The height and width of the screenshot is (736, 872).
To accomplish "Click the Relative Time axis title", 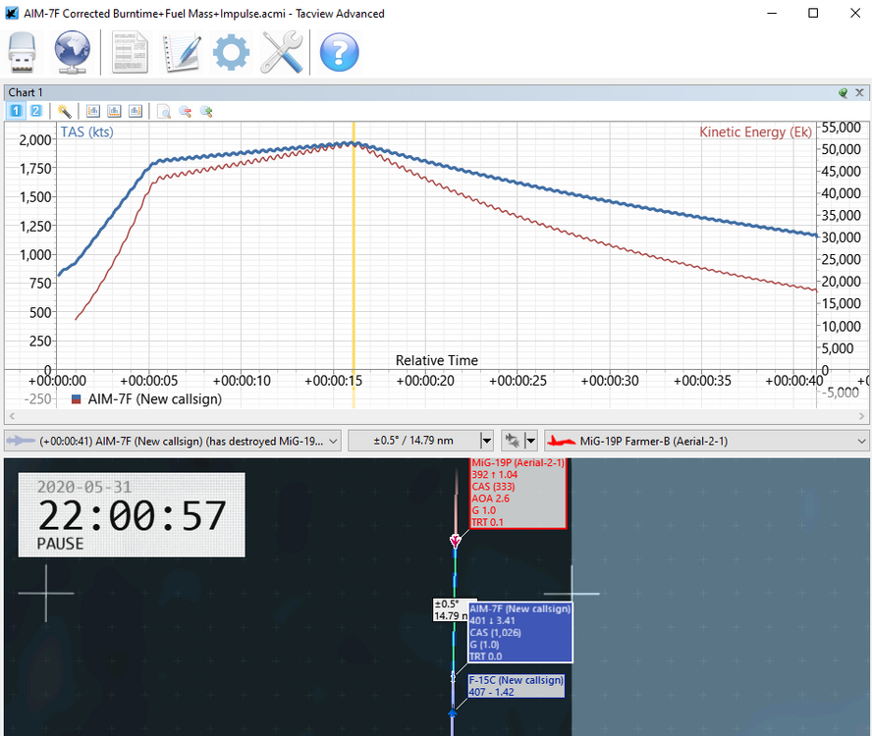I will click(437, 360).
